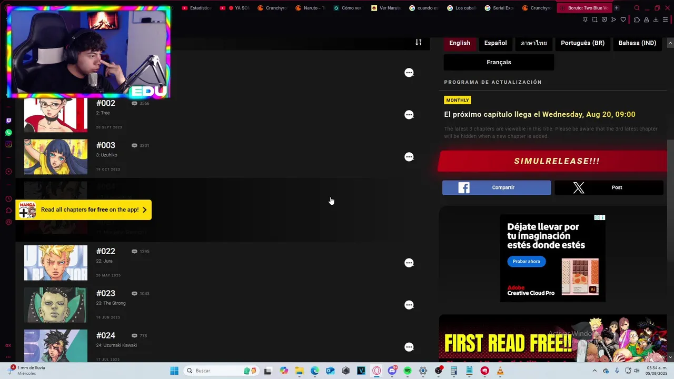The image size is (674, 379).
Task: Open Settings gear in Opera sidebar
Action: pos(8,222)
